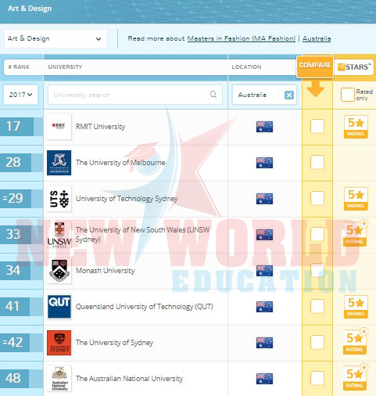Click the Art & Design page title
376x396 pixels.
click(x=30, y=9)
